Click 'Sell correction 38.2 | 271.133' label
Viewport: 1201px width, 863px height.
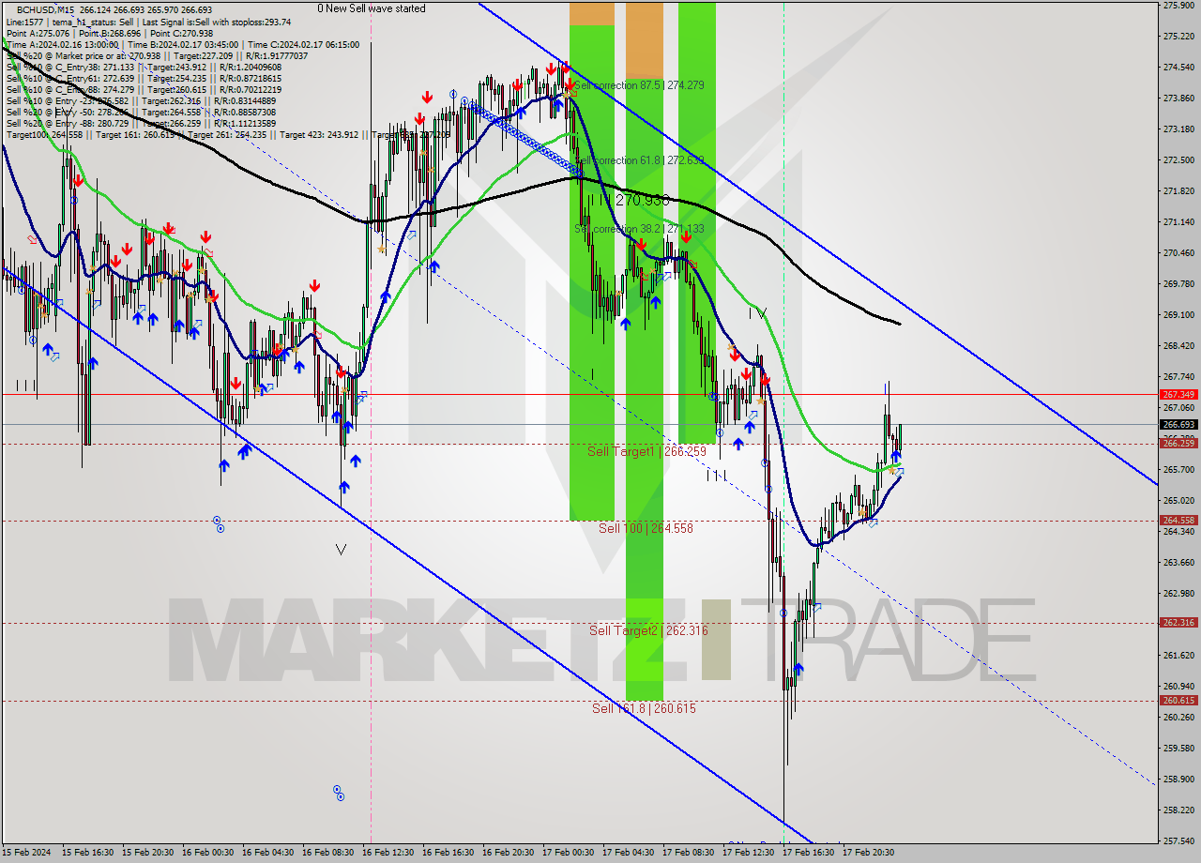click(639, 229)
